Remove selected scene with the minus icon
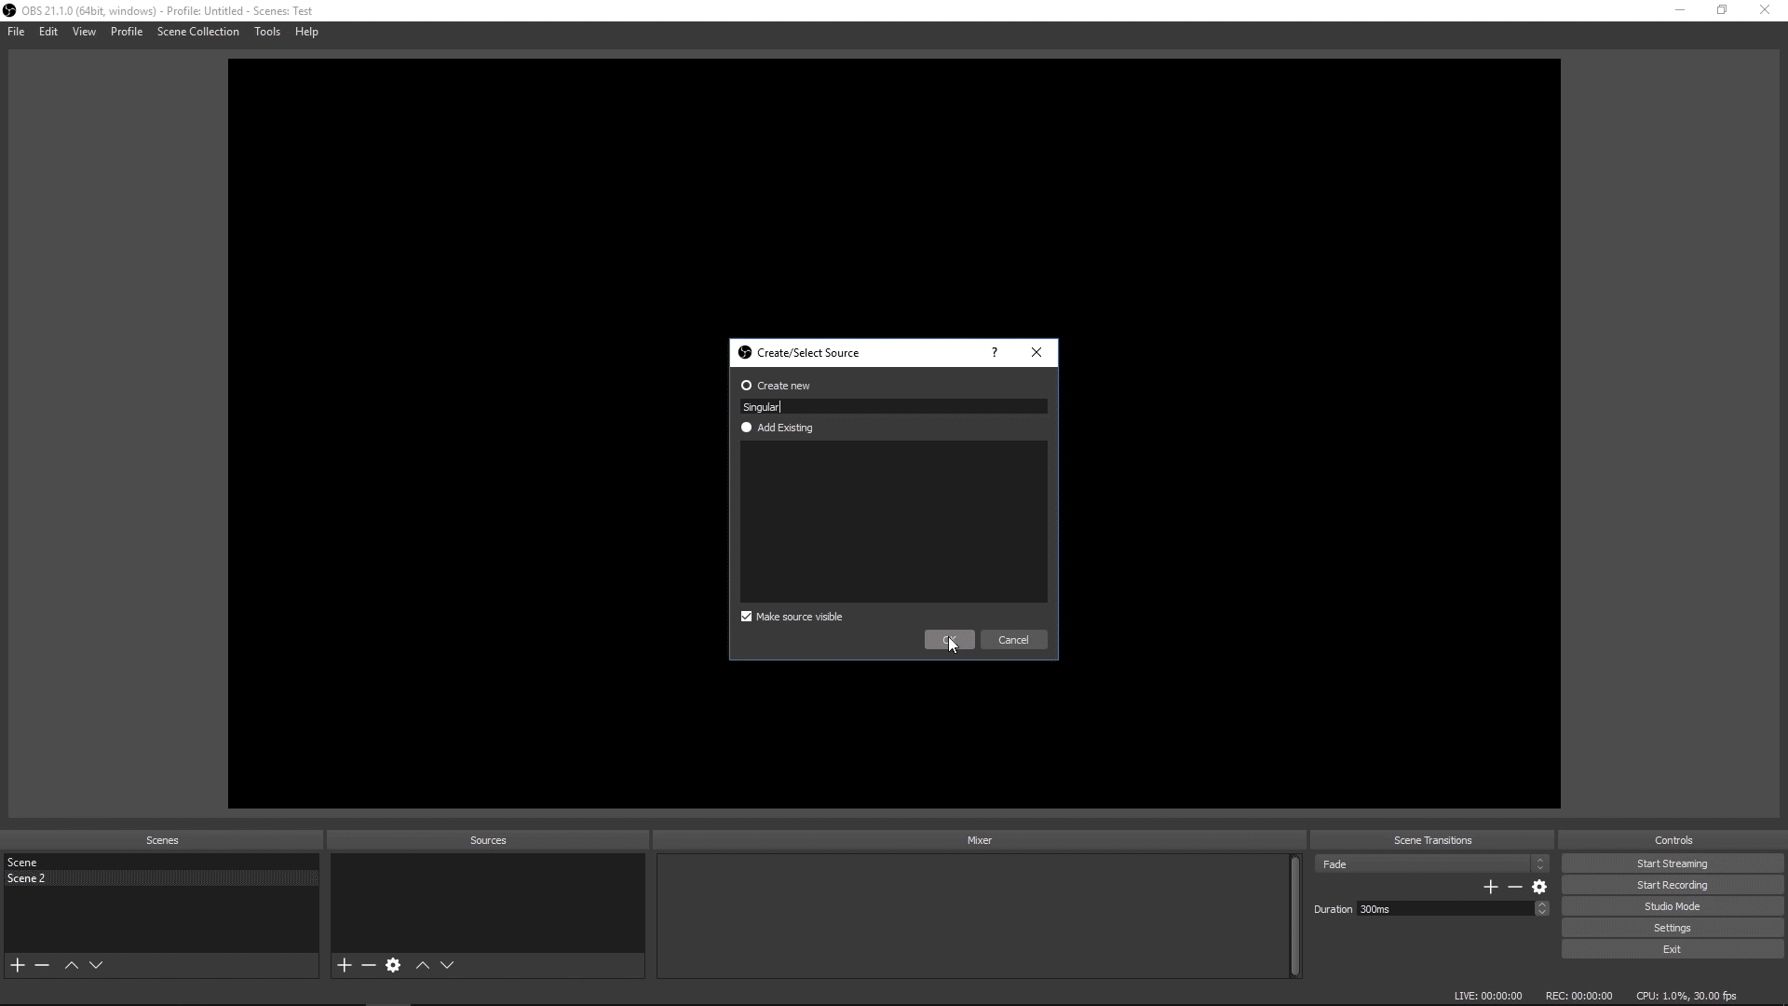This screenshot has height=1006, width=1788. [42, 965]
